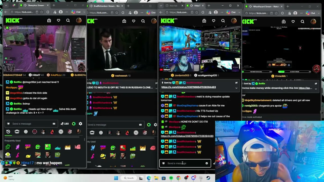Open the Following heart icon in Sleeepless window

click(x=58, y=20)
